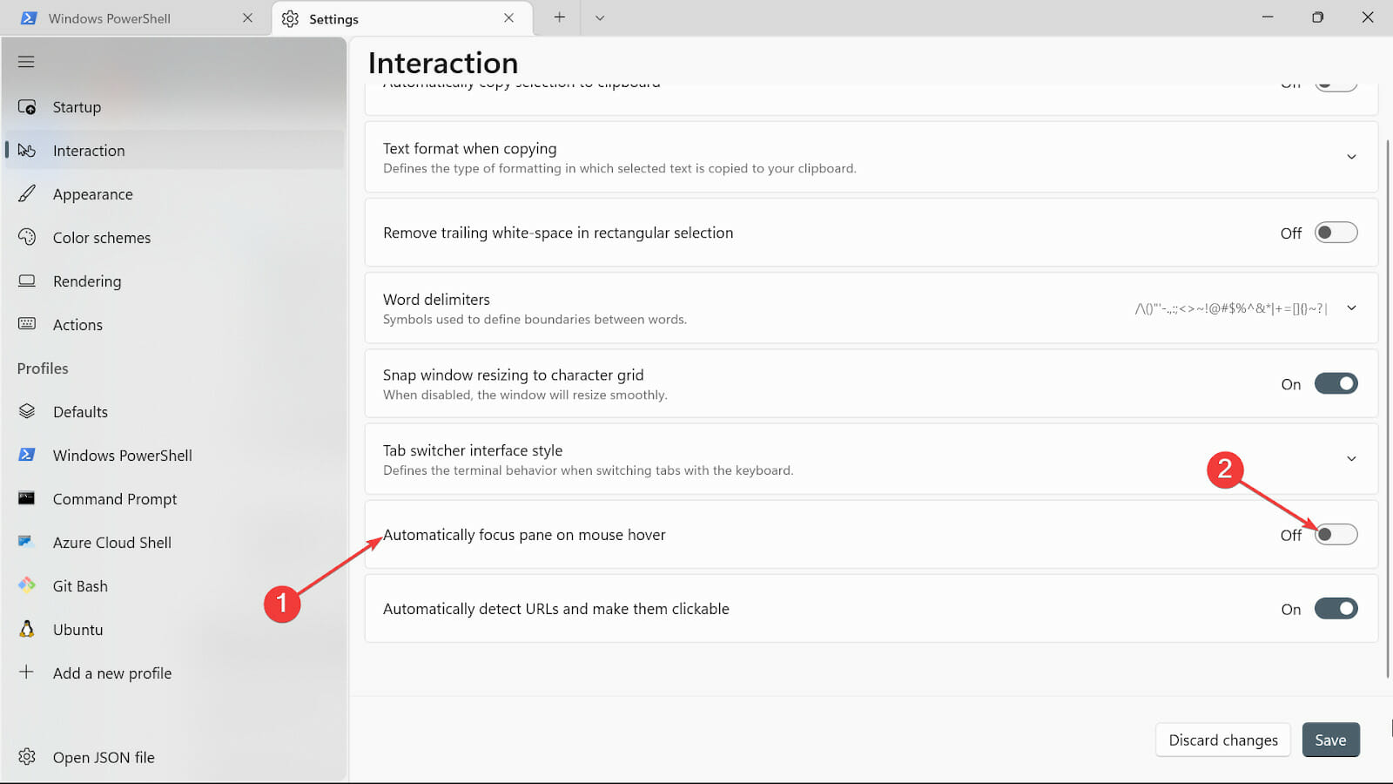This screenshot has height=784, width=1393.
Task: Click the Interaction cursor icon
Action: (27, 151)
